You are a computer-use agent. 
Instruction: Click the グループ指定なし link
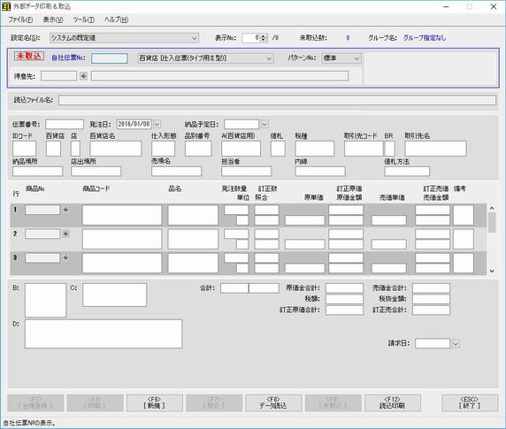tap(425, 38)
